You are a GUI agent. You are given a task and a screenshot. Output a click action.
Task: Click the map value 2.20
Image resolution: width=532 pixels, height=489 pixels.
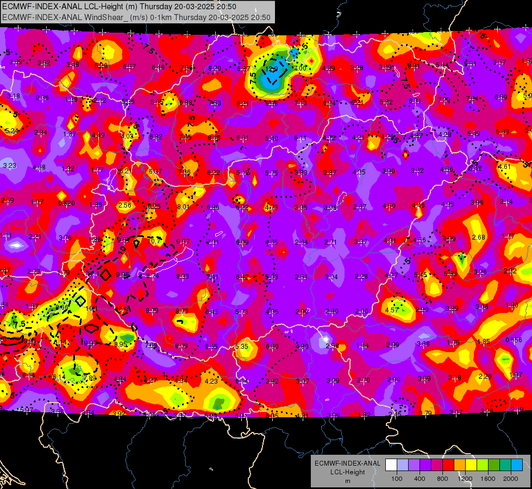pyautogui.click(x=485, y=376)
